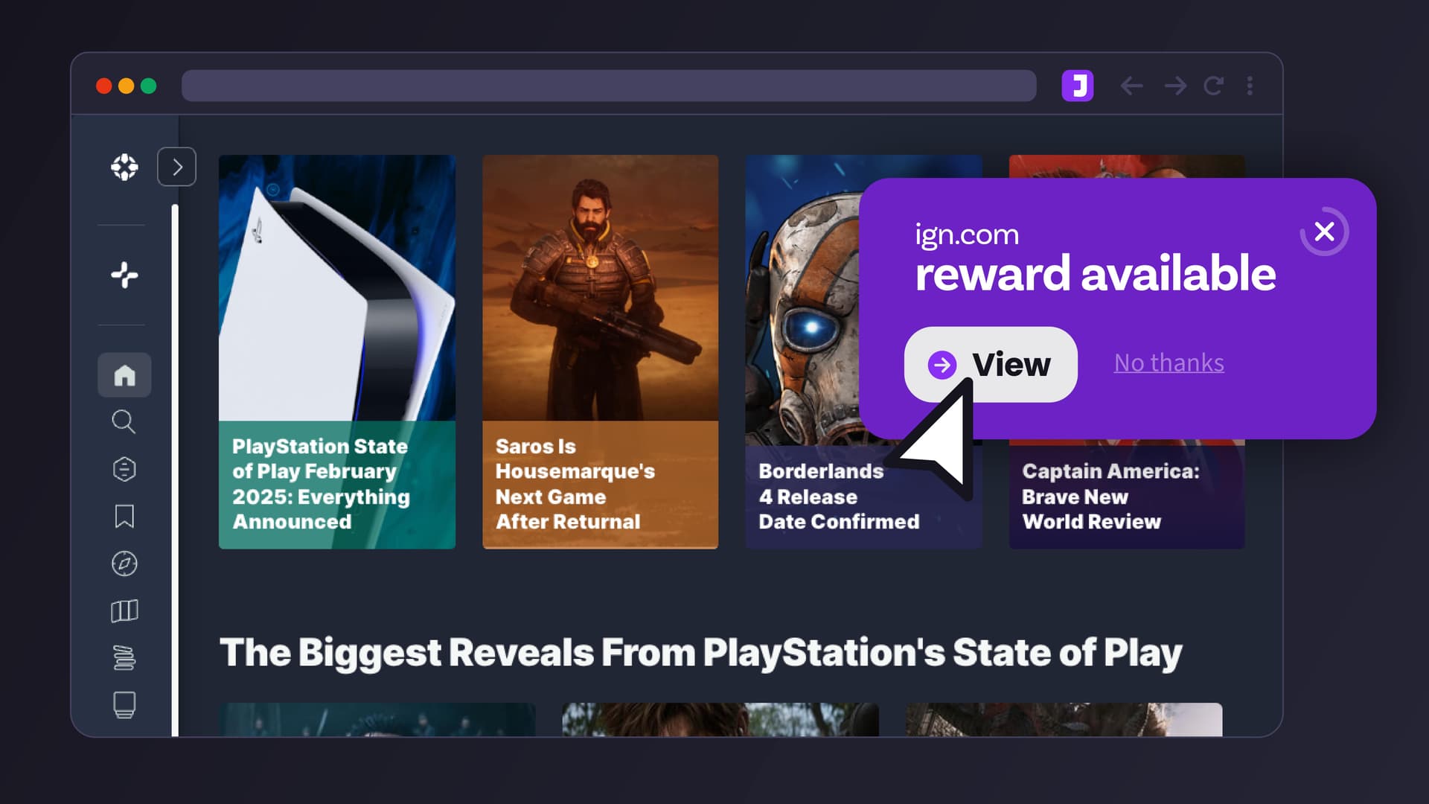
Task: Click the sidebar vertical scrollbar
Action: pyautogui.click(x=175, y=470)
